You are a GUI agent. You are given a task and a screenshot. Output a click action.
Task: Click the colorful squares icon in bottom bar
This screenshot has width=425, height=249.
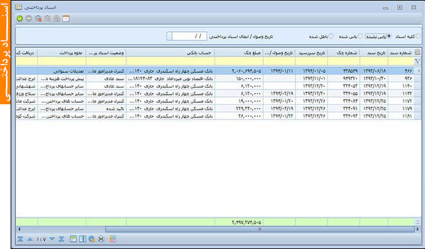pyautogui.click(x=113, y=239)
